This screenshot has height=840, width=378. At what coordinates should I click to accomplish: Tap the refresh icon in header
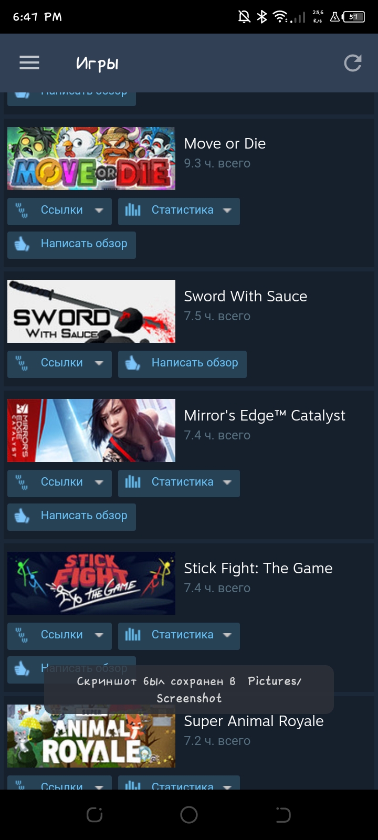coord(352,63)
